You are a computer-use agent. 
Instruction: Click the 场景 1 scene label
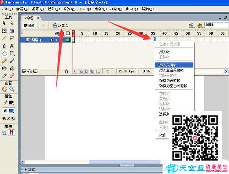[60, 25]
